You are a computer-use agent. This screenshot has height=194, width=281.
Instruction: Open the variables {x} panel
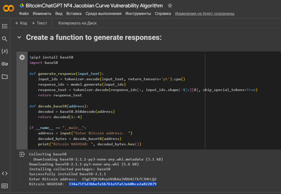5,51
